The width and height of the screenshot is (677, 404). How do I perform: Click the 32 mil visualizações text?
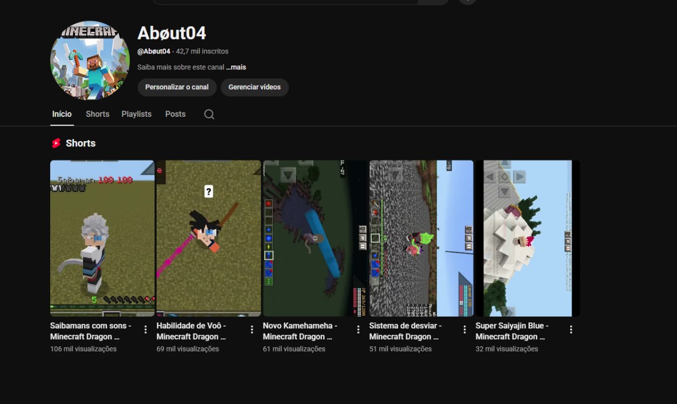507,349
